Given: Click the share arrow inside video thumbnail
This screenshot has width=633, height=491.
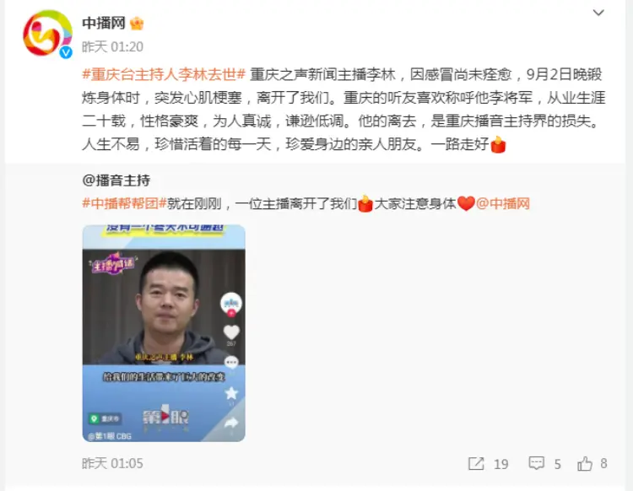Looking at the screenshot, I should (x=231, y=423).
